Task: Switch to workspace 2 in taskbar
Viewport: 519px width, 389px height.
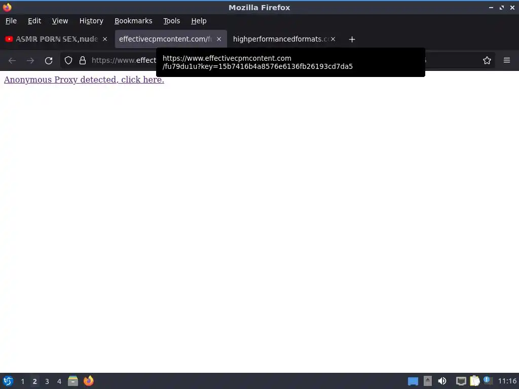Action: pyautogui.click(x=34, y=381)
